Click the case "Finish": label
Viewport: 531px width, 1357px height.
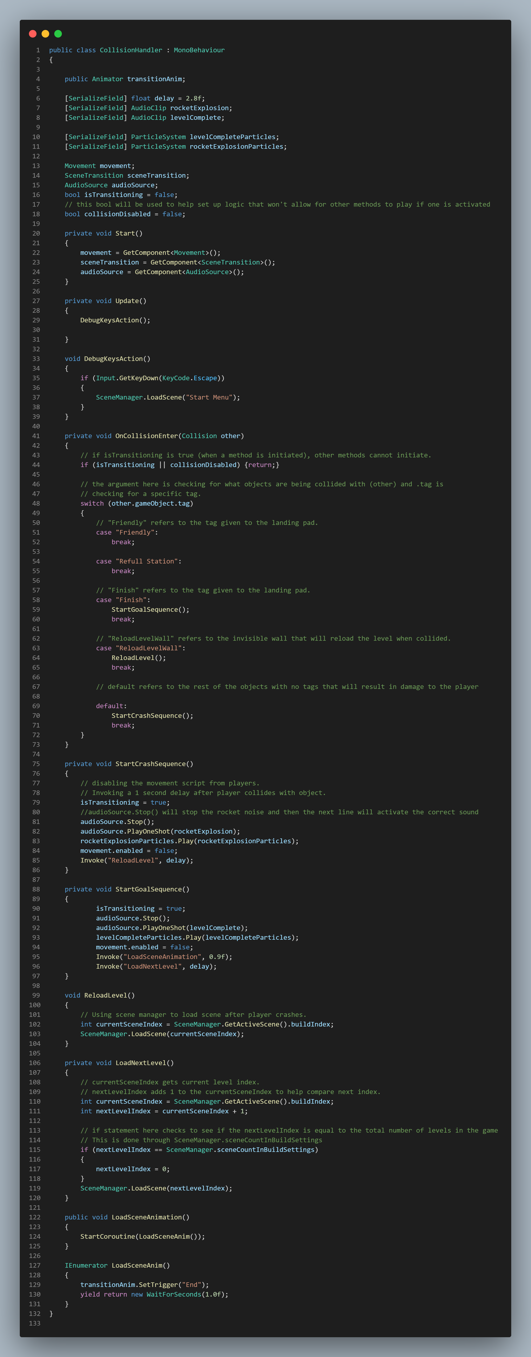coord(123,600)
